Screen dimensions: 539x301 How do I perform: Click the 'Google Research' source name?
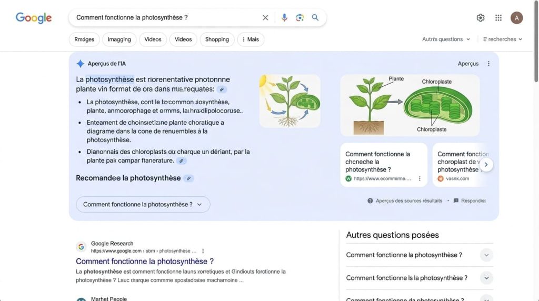112,243
